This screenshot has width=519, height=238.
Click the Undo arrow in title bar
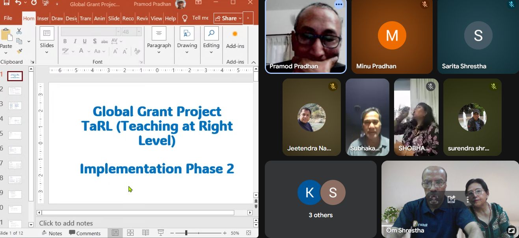click(x=18, y=3)
